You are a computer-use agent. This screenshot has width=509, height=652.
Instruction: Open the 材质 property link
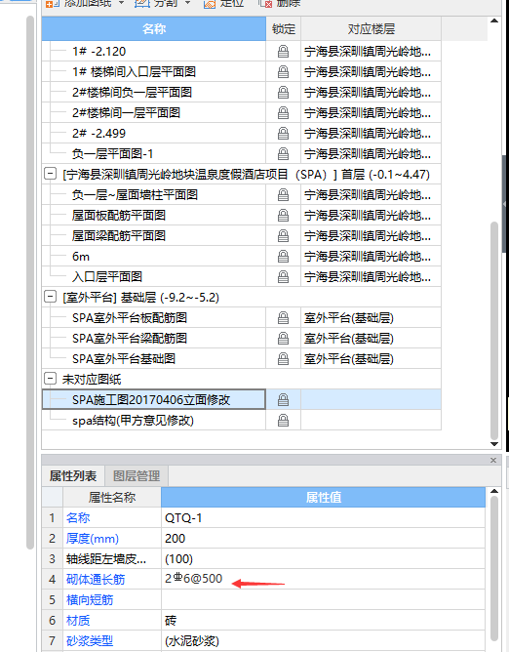(78, 621)
